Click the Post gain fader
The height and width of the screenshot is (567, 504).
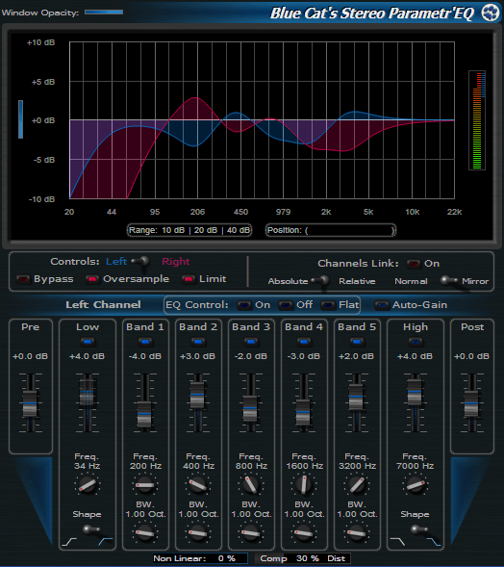[x=471, y=403]
